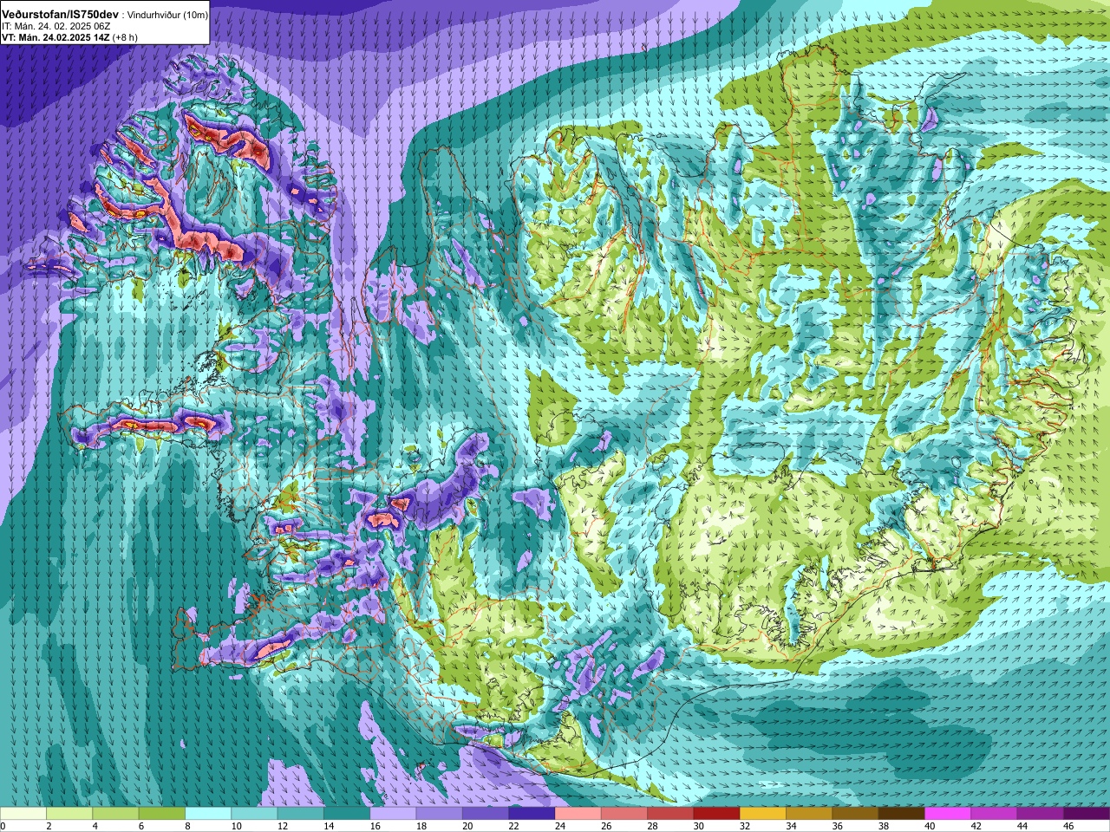Select the legend swatch between 36 and 38
This screenshot has height=832, width=1110.
[x=855, y=815]
